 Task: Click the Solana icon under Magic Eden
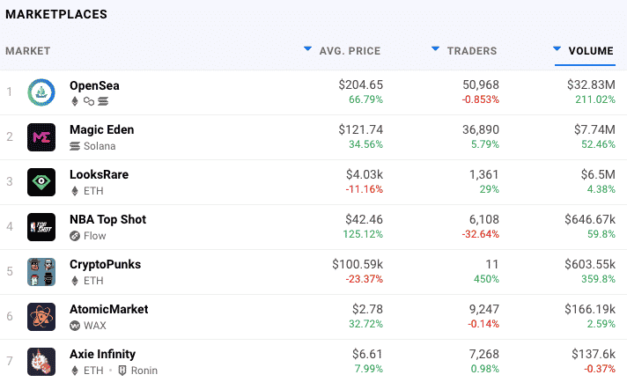pyautogui.click(x=75, y=146)
